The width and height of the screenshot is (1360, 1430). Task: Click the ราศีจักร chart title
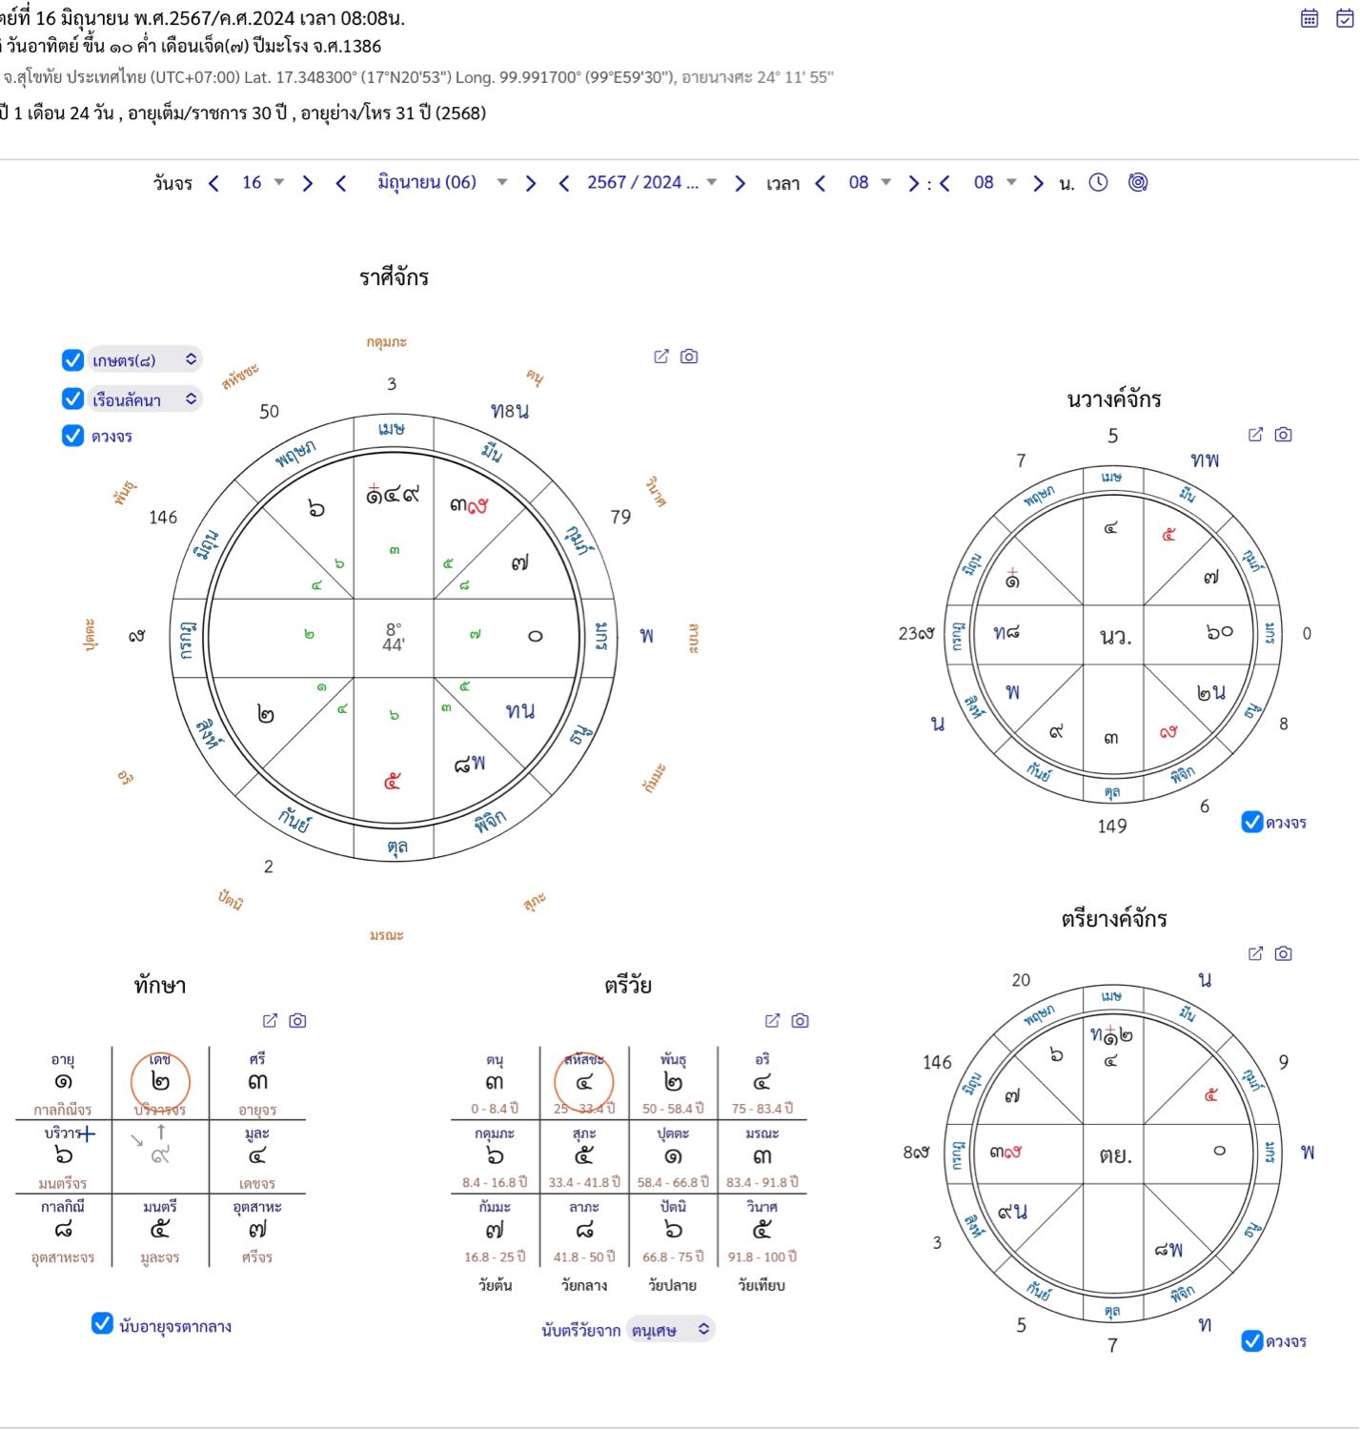[x=394, y=277]
